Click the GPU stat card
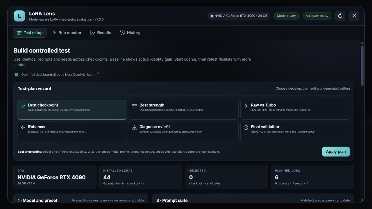The width and height of the screenshot is (372, 209). (x=55, y=177)
